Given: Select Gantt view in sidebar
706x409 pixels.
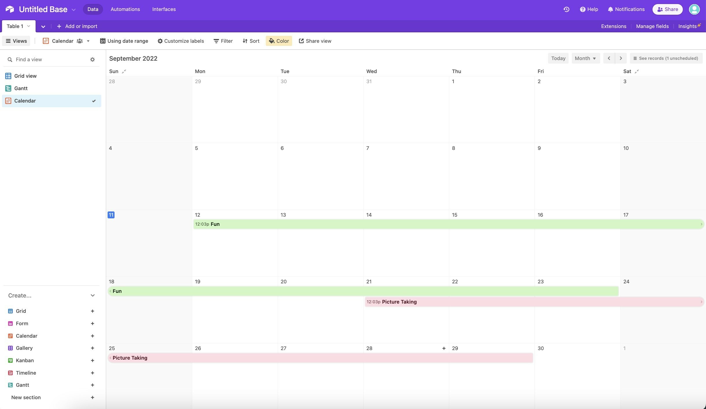Looking at the screenshot, I should point(51,88).
